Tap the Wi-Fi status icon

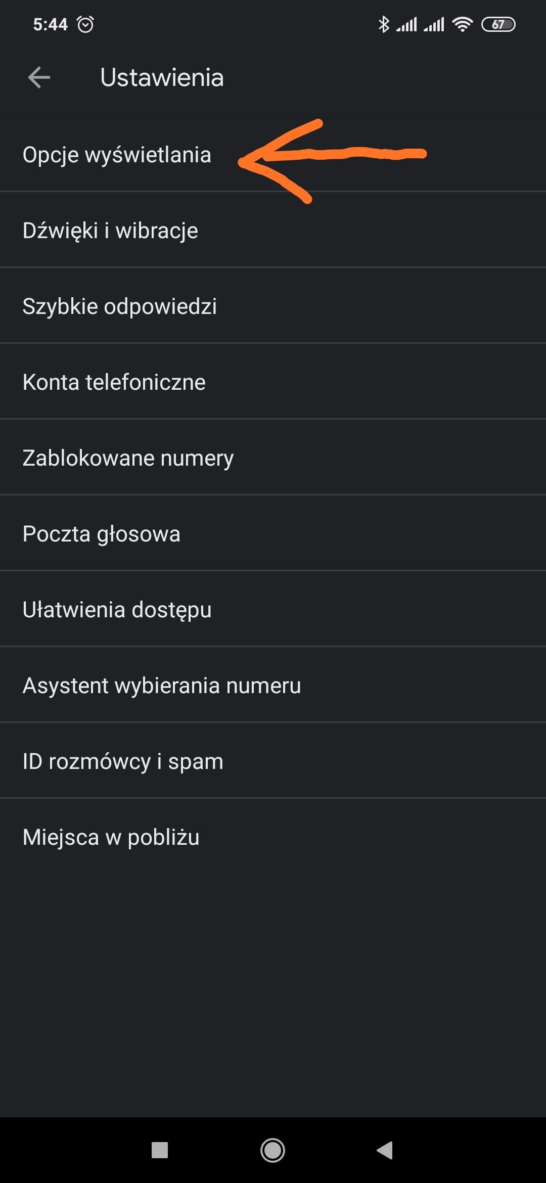(x=462, y=24)
